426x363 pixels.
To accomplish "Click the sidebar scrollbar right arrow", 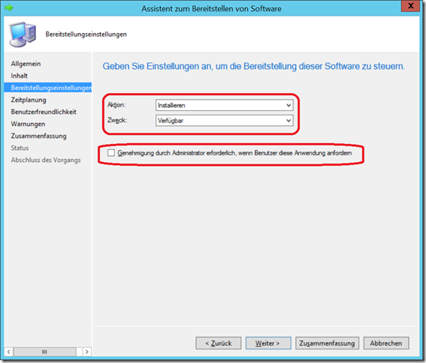I will tap(87, 352).
